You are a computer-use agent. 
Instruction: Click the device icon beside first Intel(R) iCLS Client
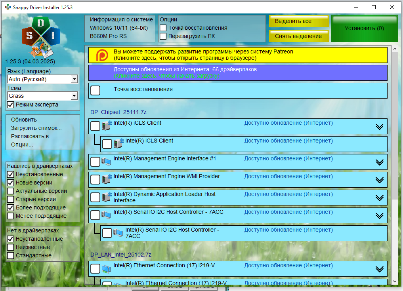[x=107, y=126]
